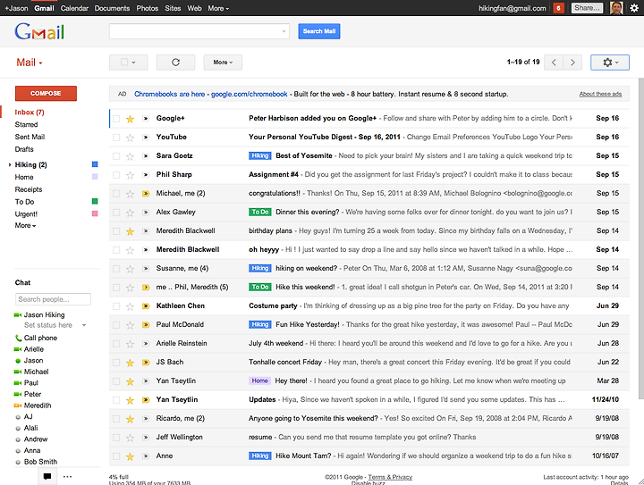Open the Terms & Privacy link
Screen dimensions: 644x485
click(390, 477)
